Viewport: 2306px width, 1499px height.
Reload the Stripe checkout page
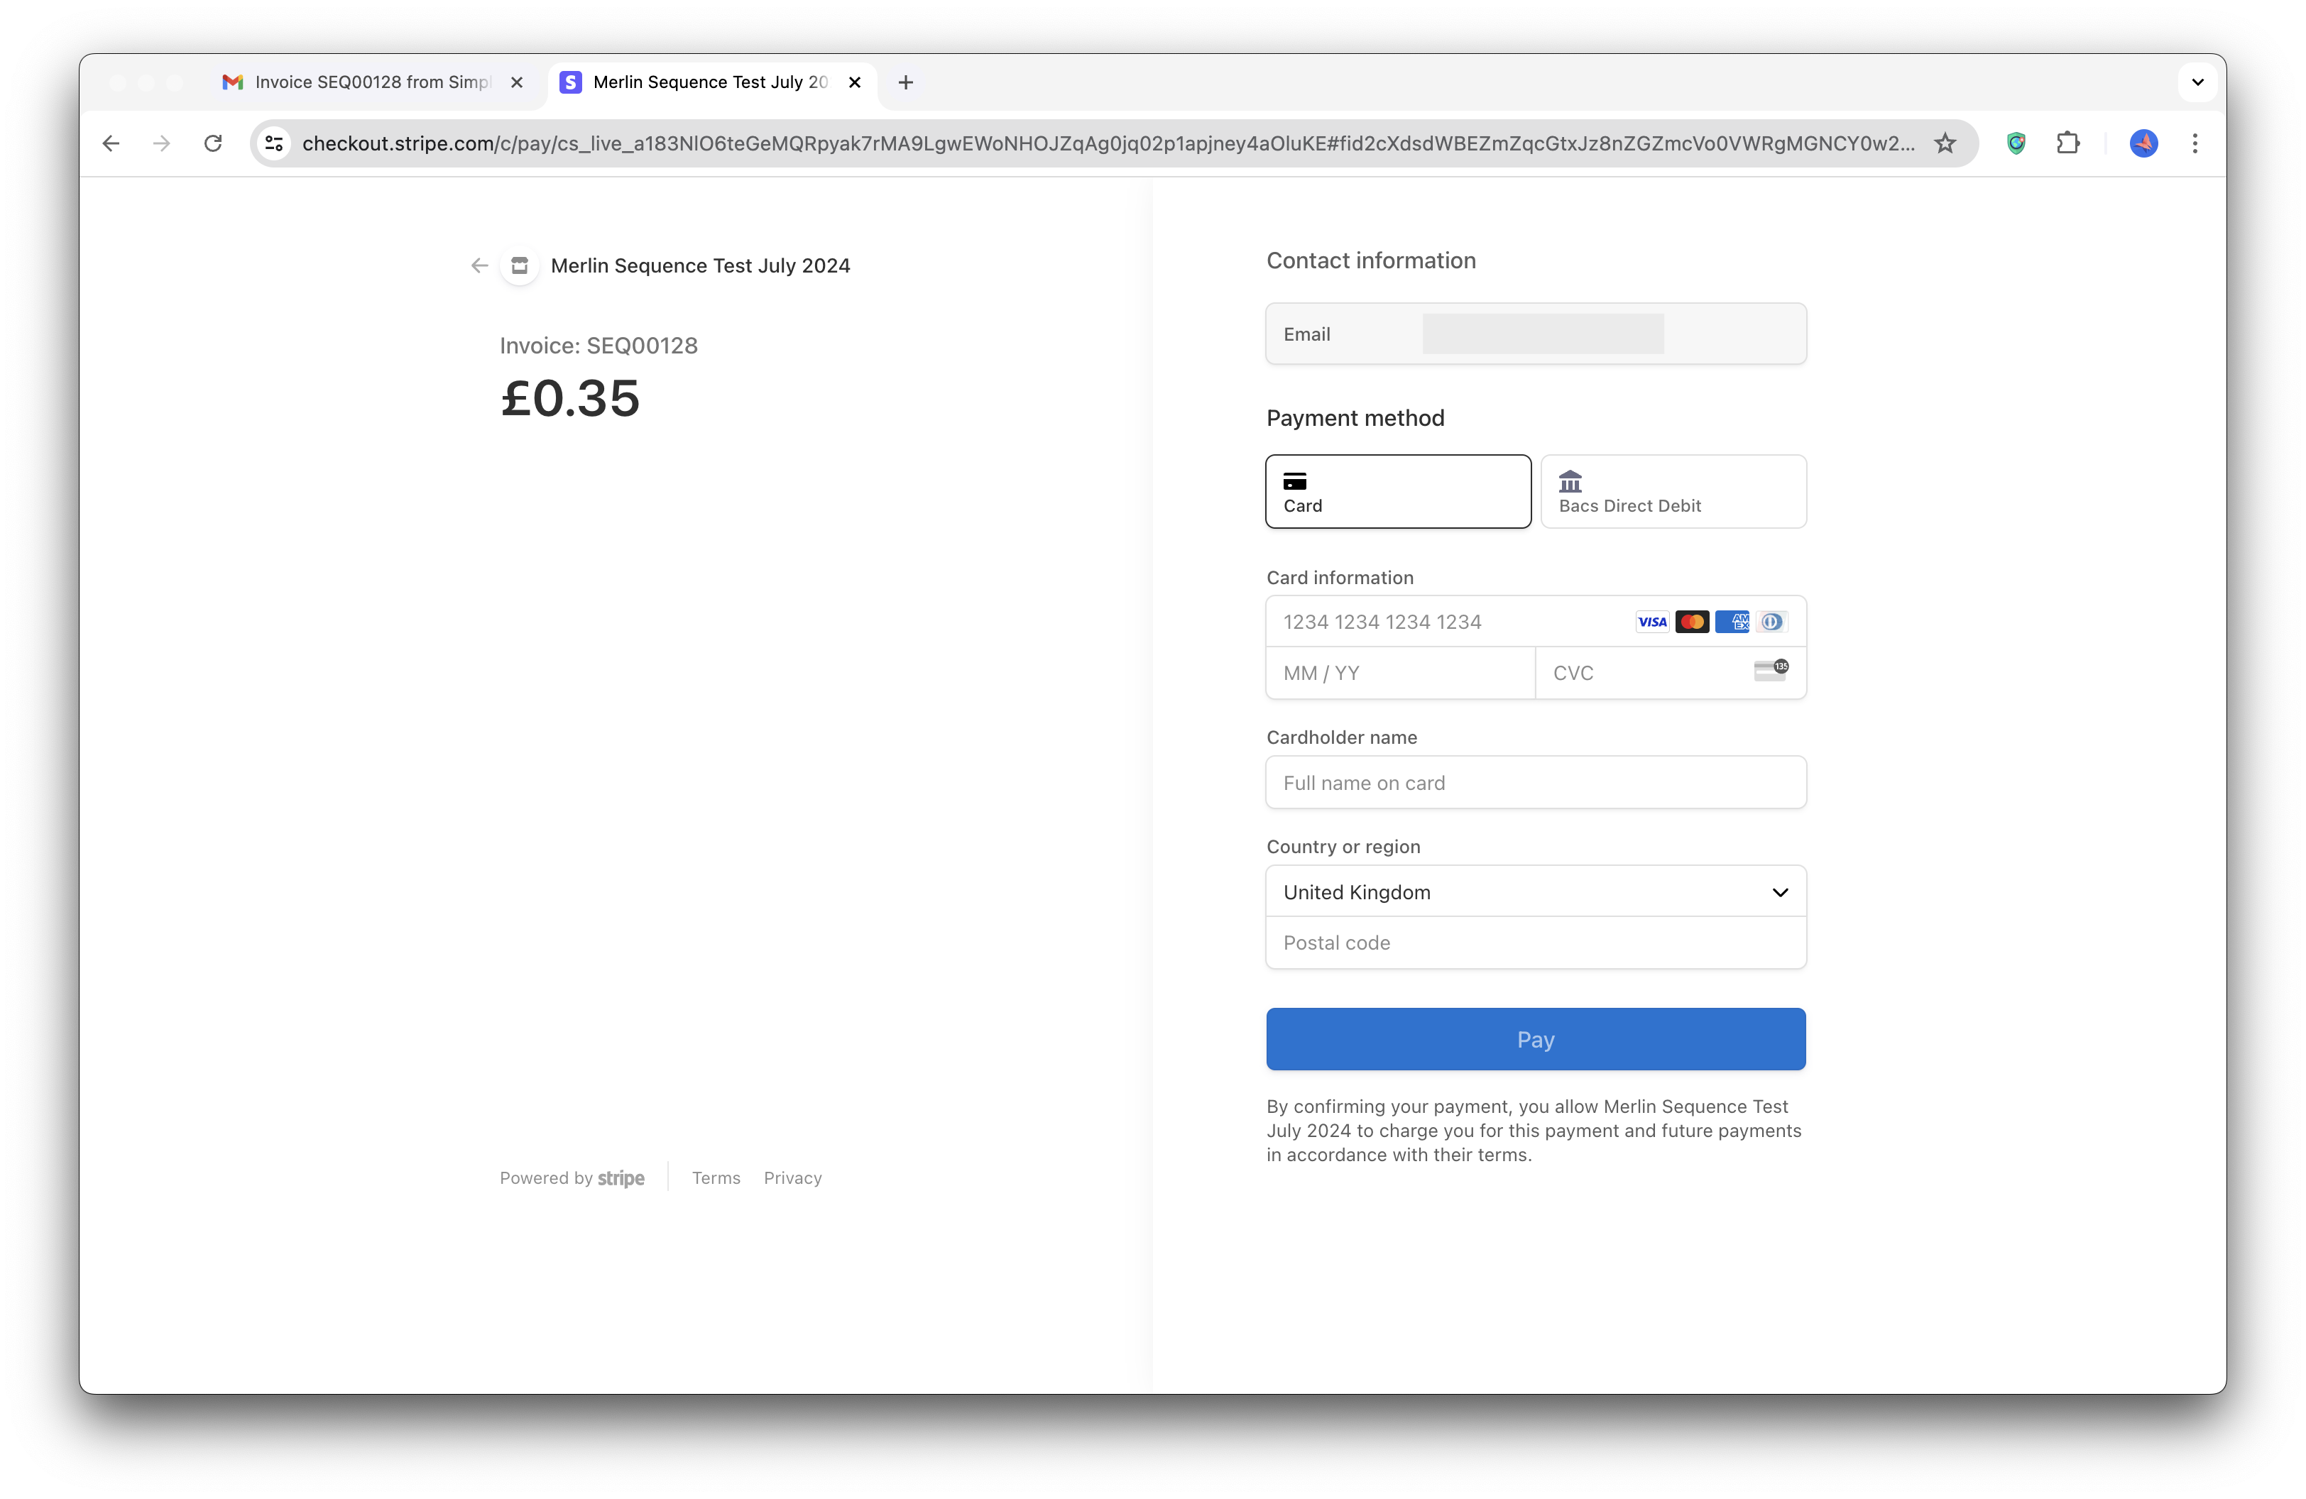click(x=213, y=143)
